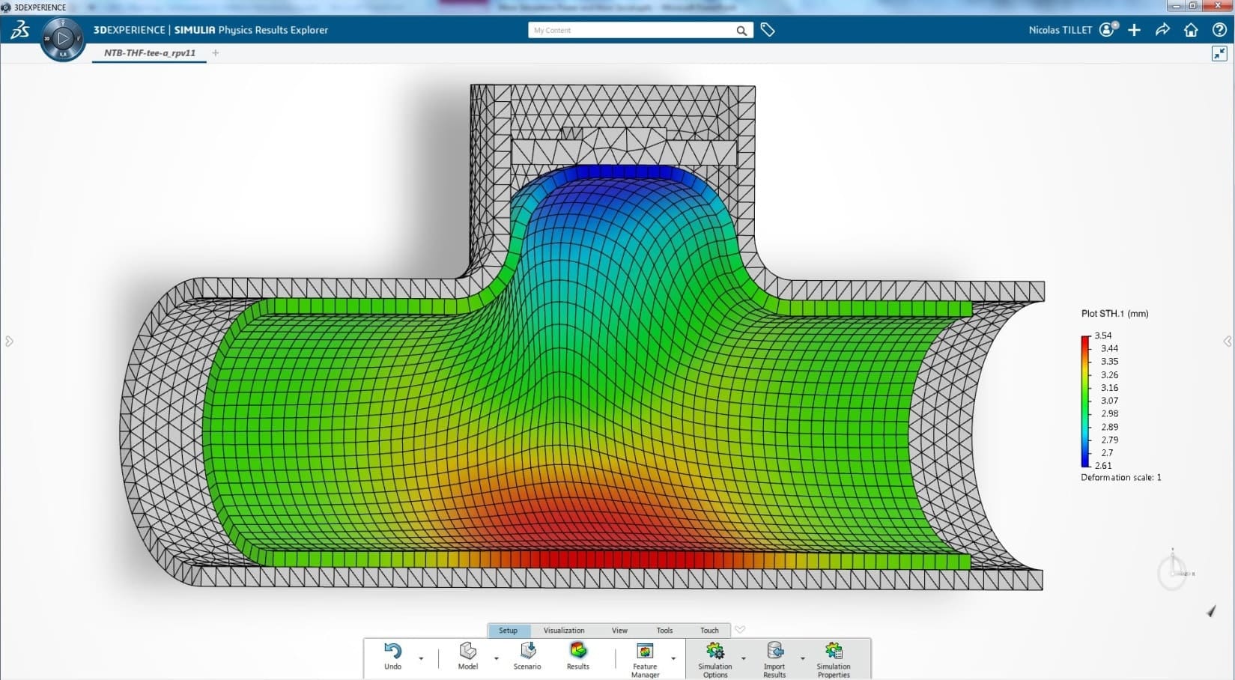Expand the left side panel arrow

click(9, 341)
